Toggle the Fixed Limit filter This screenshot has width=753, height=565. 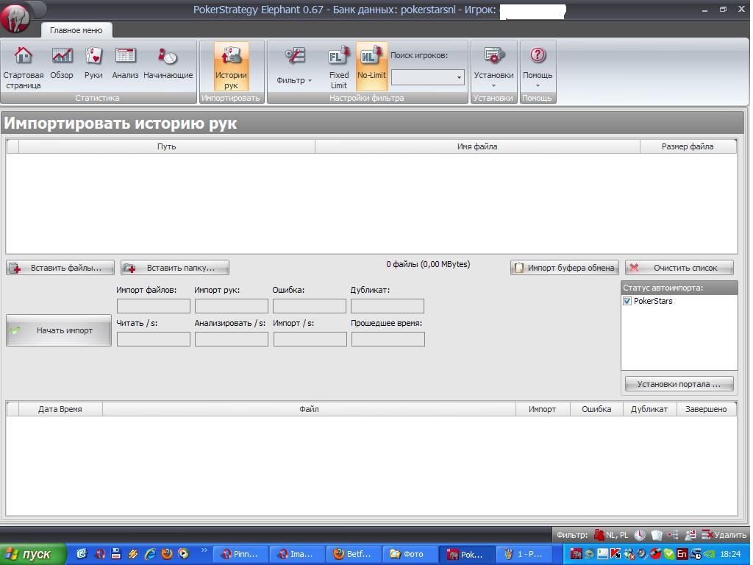coord(338,67)
